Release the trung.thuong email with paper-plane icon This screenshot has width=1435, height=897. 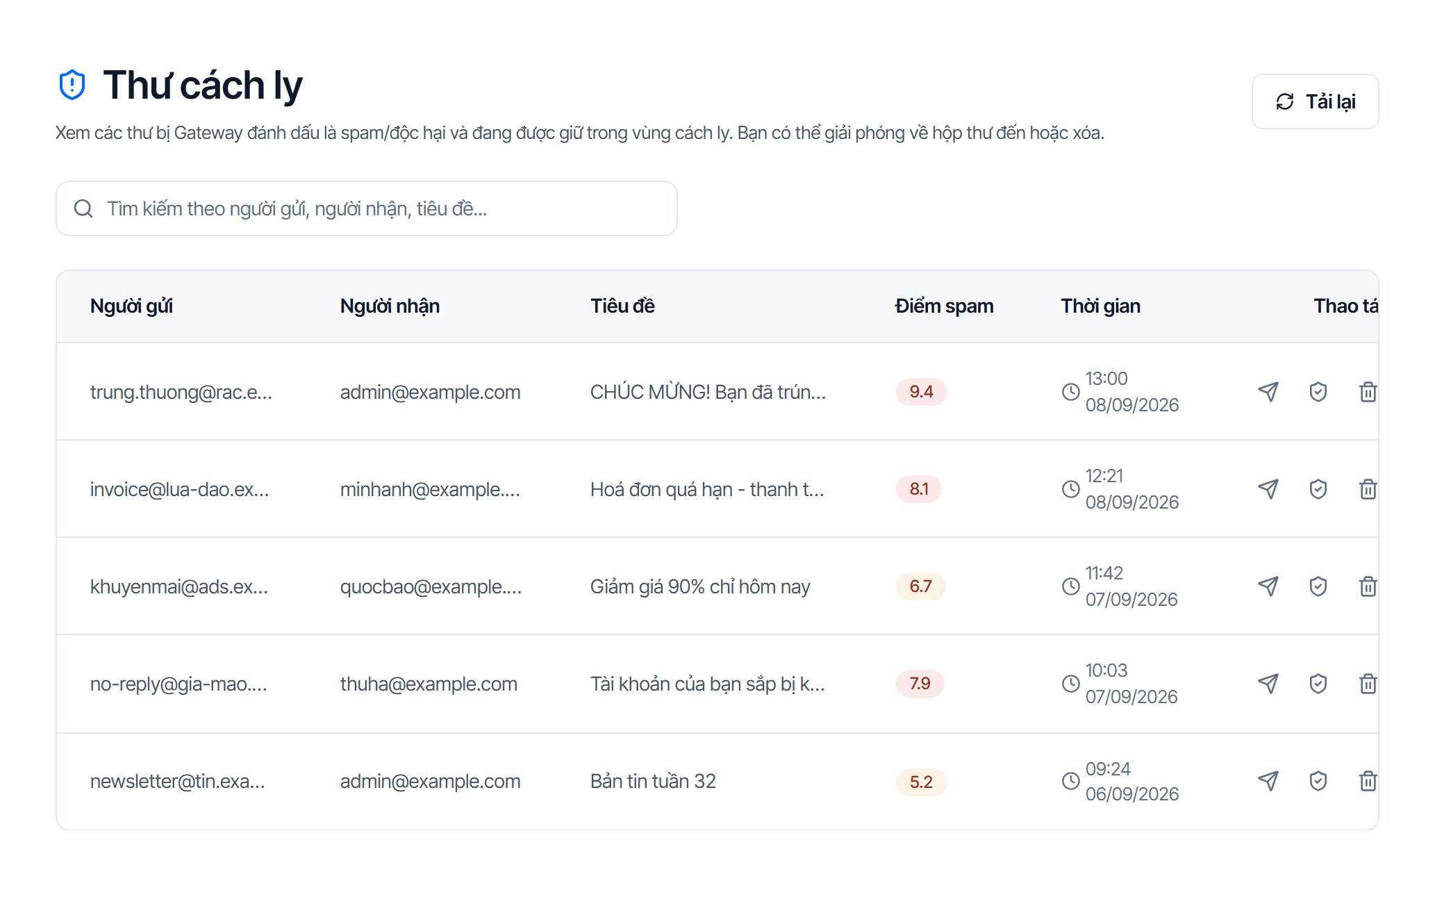[1268, 392]
